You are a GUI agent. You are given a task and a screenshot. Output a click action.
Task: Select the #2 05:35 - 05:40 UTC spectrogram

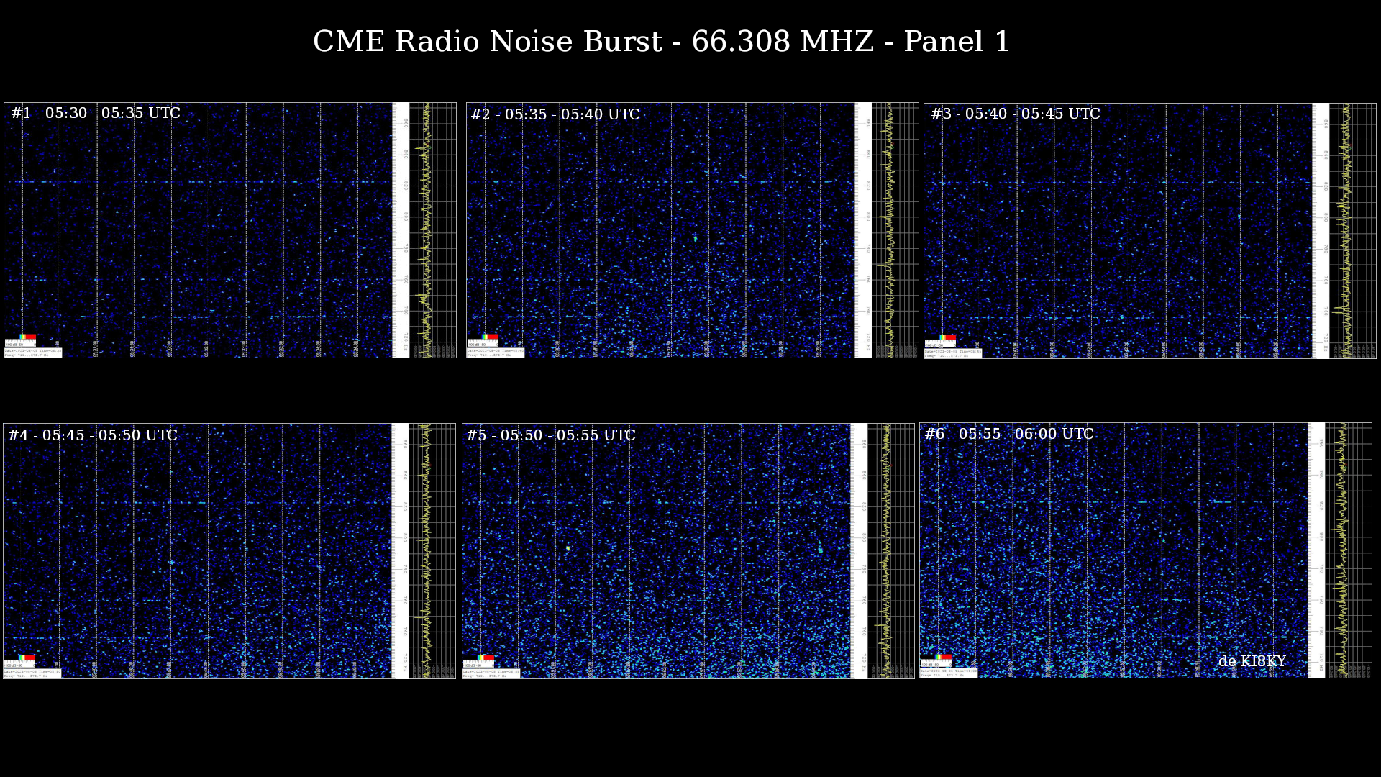(x=662, y=230)
